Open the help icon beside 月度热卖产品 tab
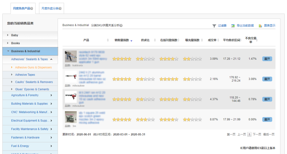Viewport: 287px width, 154px height. pyautogui.click(x=32, y=8)
